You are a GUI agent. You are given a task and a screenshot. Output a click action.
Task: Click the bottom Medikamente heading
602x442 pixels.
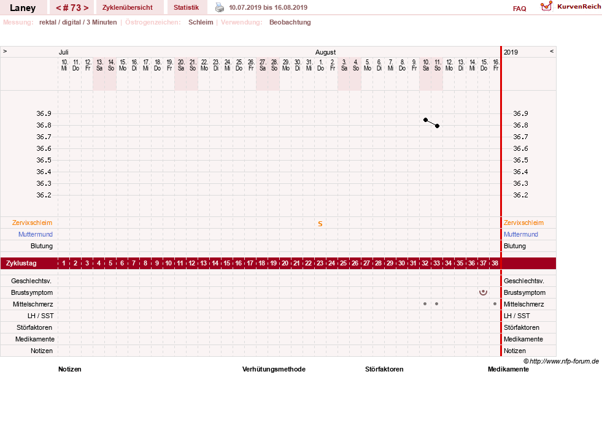pyautogui.click(x=508, y=369)
